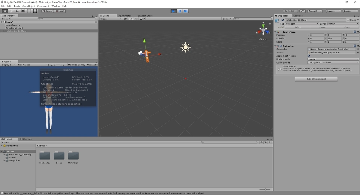Open Transform component gear settings
Screen dimensions: 360x195
pos(358,32)
